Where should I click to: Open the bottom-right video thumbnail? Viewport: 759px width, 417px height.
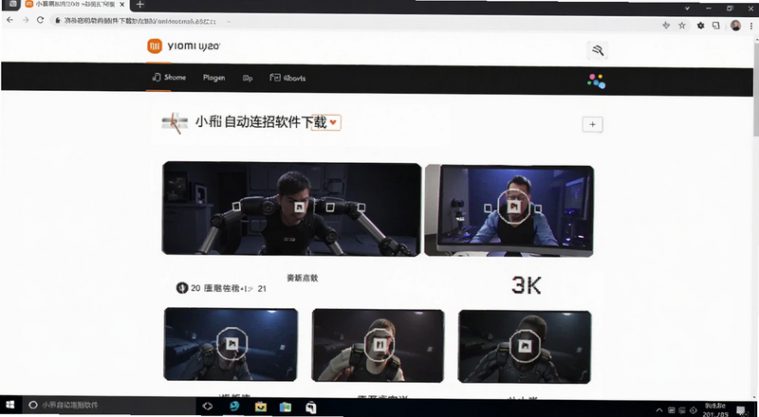(526, 346)
